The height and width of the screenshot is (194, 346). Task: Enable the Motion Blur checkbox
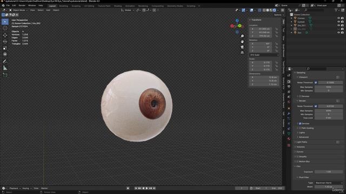(297, 162)
